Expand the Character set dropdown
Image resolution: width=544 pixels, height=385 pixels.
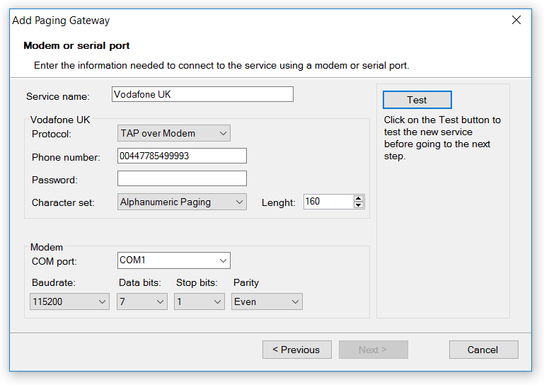(x=182, y=202)
